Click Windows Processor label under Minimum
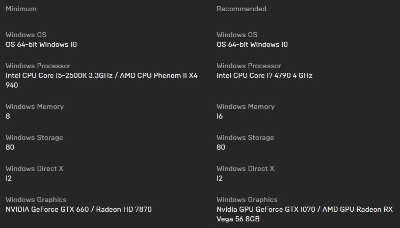 point(38,66)
